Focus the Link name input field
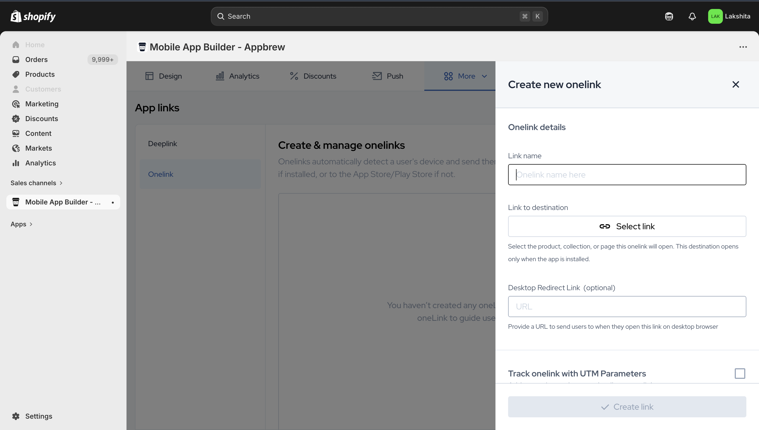This screenshot has height=430, width=759. pos(627,175)
